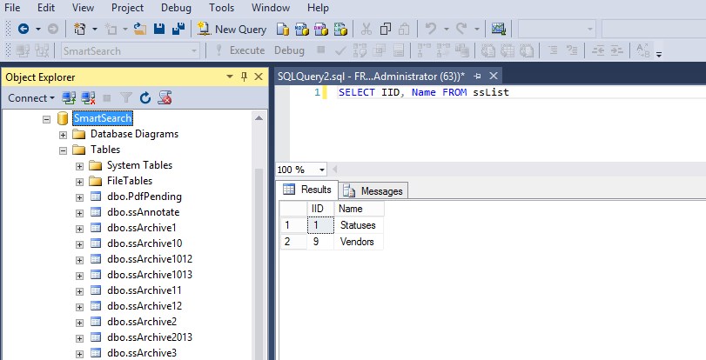
Task: Click Connect Object Explorer plug icon
Action: 69,97
